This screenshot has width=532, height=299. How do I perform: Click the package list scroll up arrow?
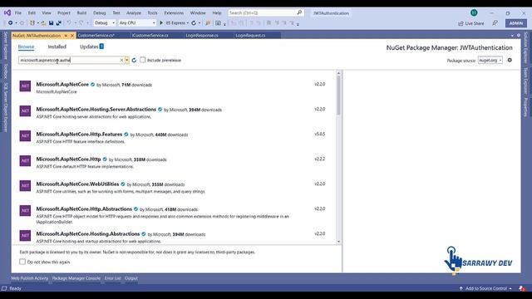tap(338, 73)
